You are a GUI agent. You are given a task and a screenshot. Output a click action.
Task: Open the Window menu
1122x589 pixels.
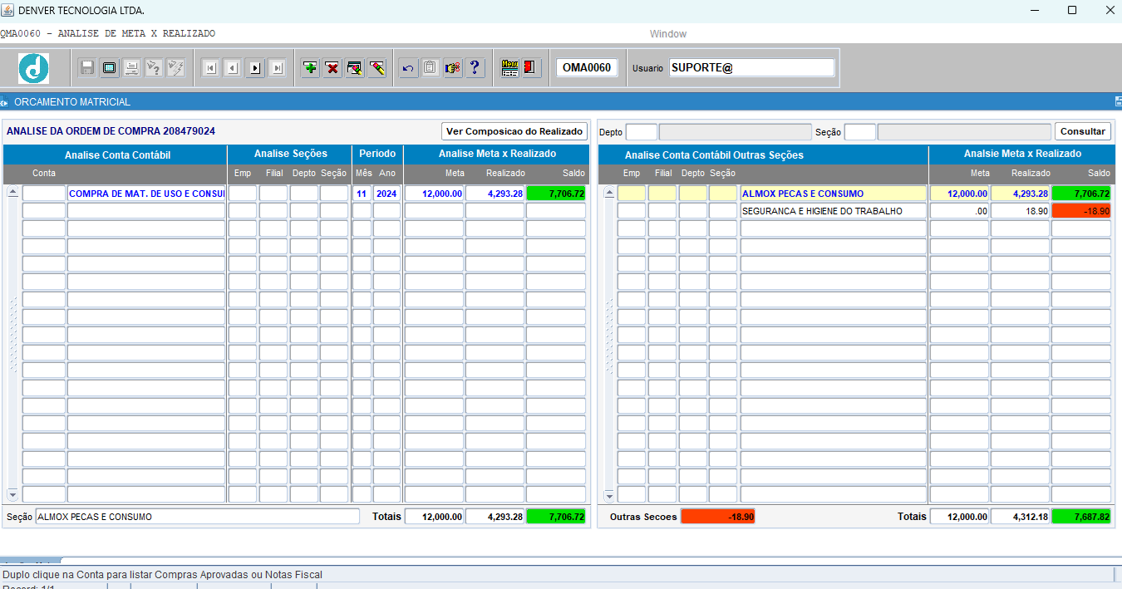[x=668, y=34]
